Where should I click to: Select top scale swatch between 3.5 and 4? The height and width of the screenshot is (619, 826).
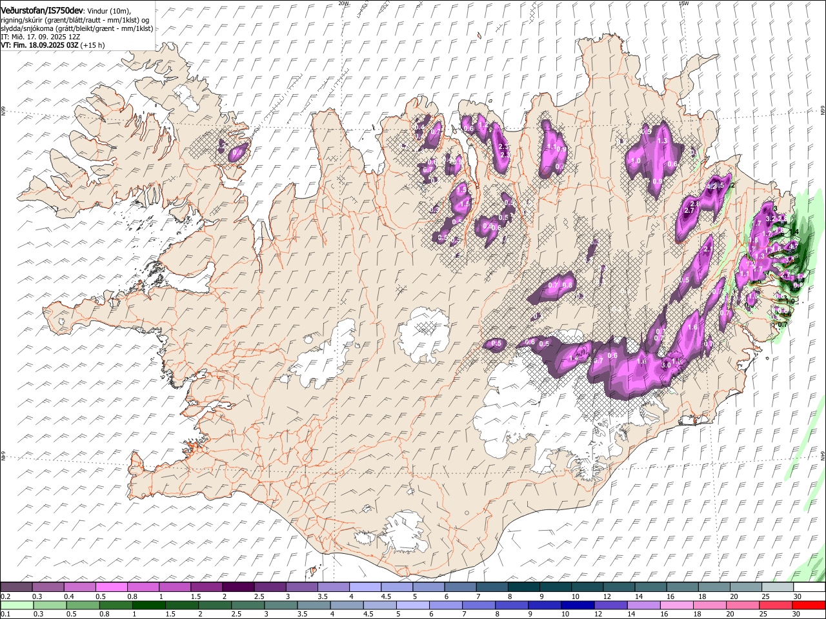pyautogui.click(x=334, y=587)
